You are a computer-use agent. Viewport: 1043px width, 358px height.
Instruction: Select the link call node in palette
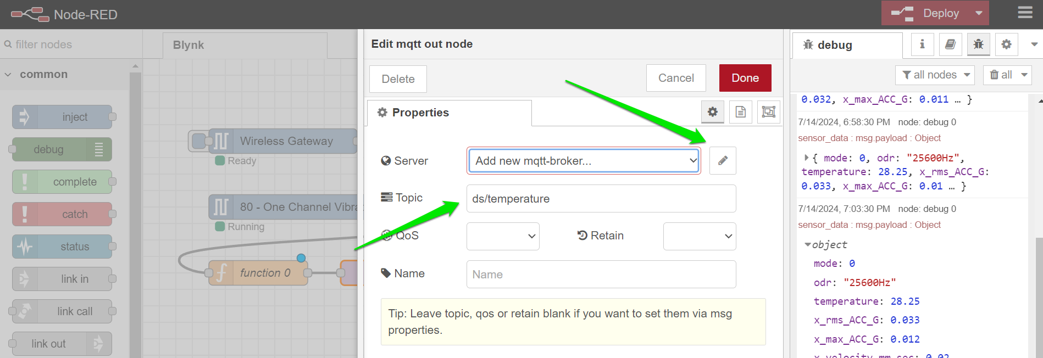tap(62, 311)
